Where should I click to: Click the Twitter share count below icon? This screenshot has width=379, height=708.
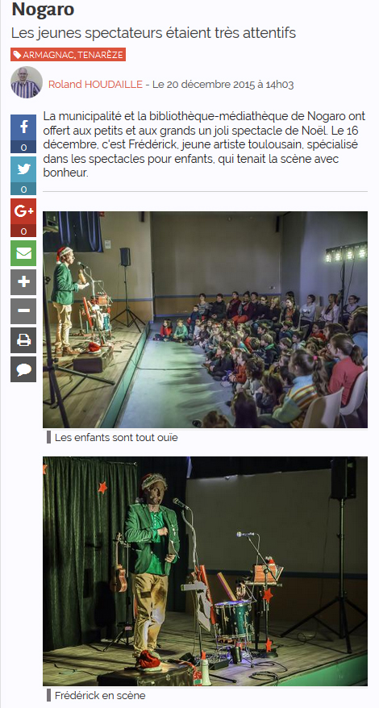pos(23,189)
